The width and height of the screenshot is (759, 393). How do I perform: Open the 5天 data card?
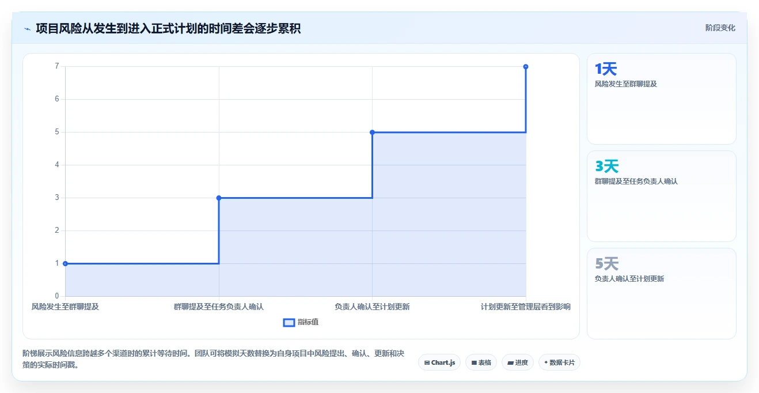coord(661,293)
